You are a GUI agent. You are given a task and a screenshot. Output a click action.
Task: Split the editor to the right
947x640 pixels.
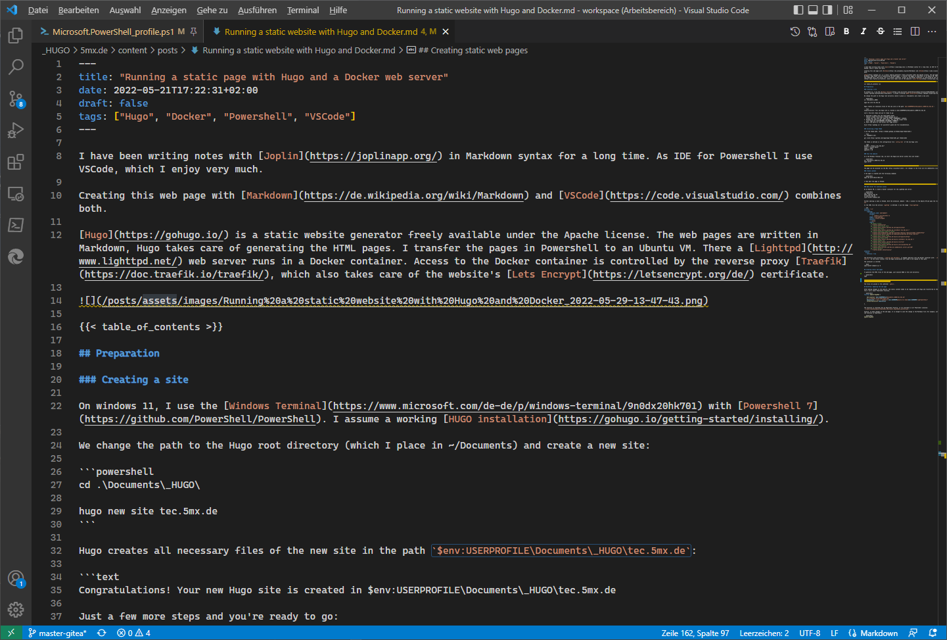[x=915, y=32]
